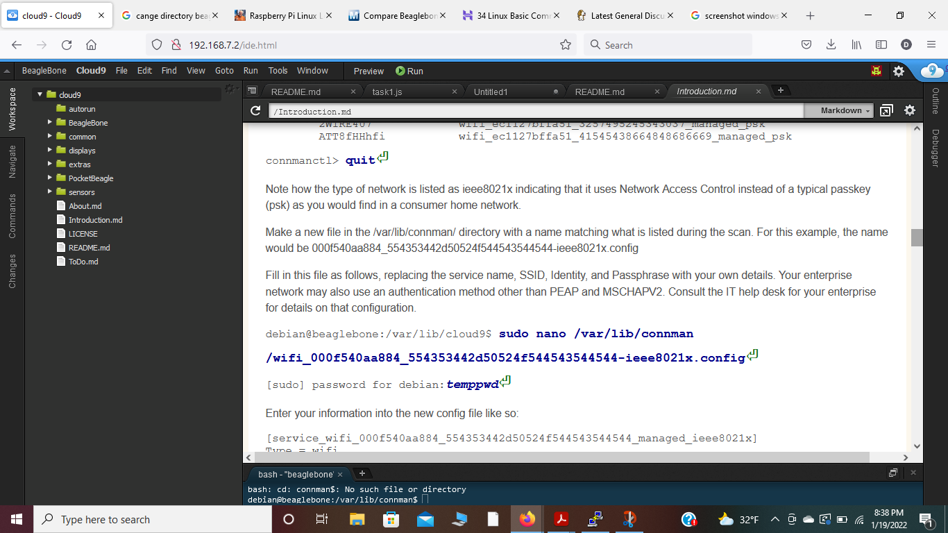
Task: Open the Firefox downloads icon
Action: coord(831,44)
